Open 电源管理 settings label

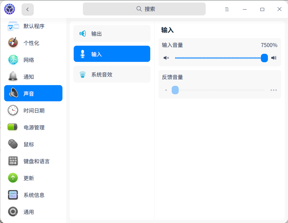point(34,128)
